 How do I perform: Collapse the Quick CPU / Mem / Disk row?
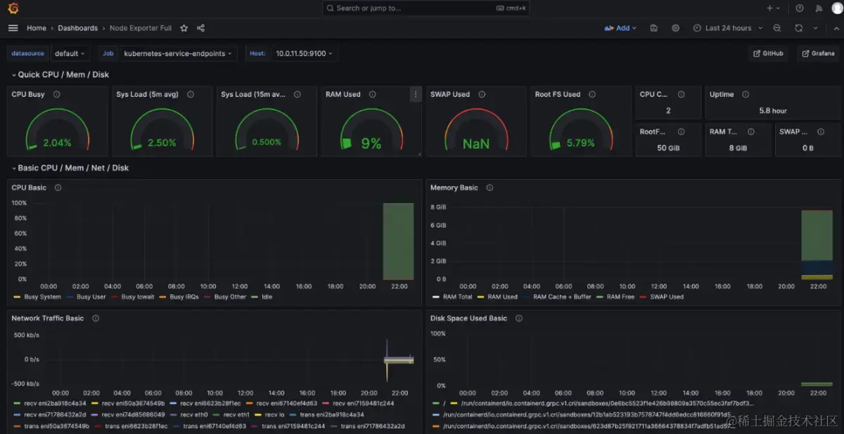pos(14,74)
